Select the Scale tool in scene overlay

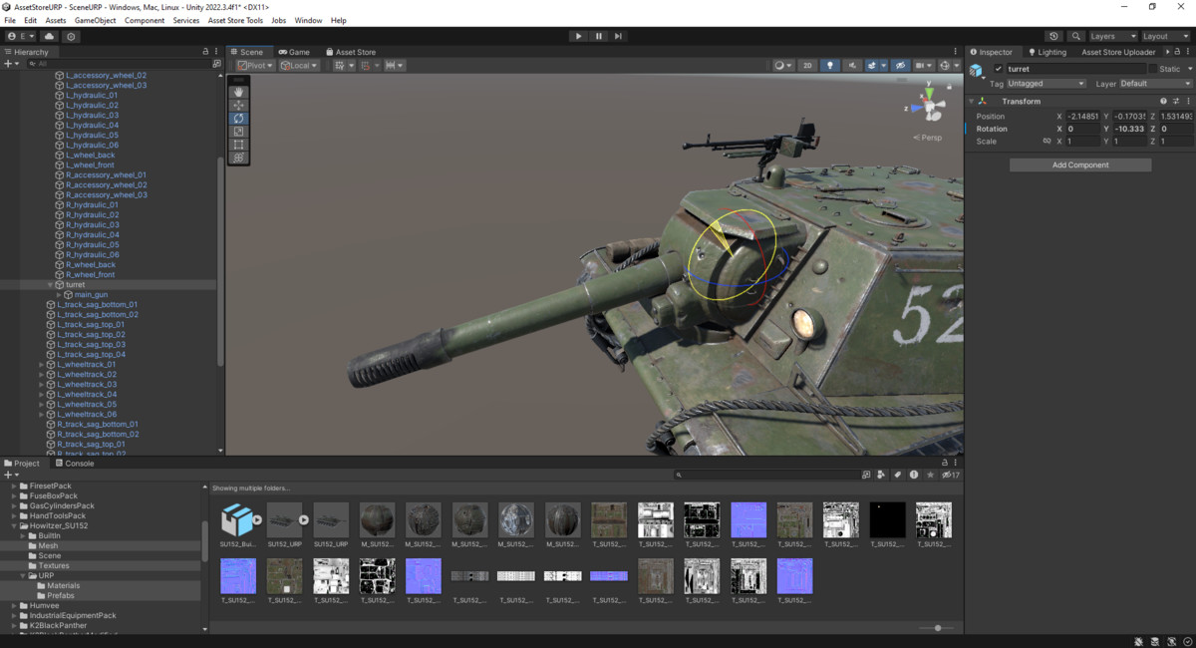[x=238, y=132]
